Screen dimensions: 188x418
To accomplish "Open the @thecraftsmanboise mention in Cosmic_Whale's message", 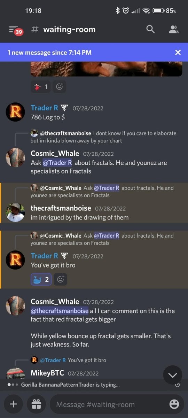I will coord(60,311).
